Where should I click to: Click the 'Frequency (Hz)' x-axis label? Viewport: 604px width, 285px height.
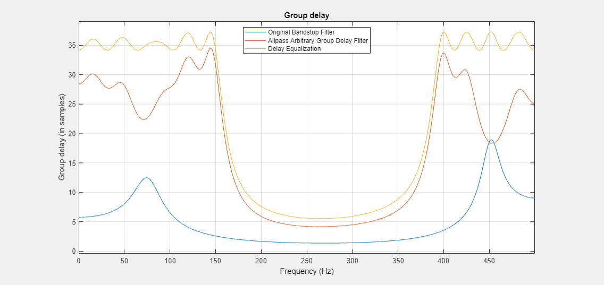(x=306, y=271)
